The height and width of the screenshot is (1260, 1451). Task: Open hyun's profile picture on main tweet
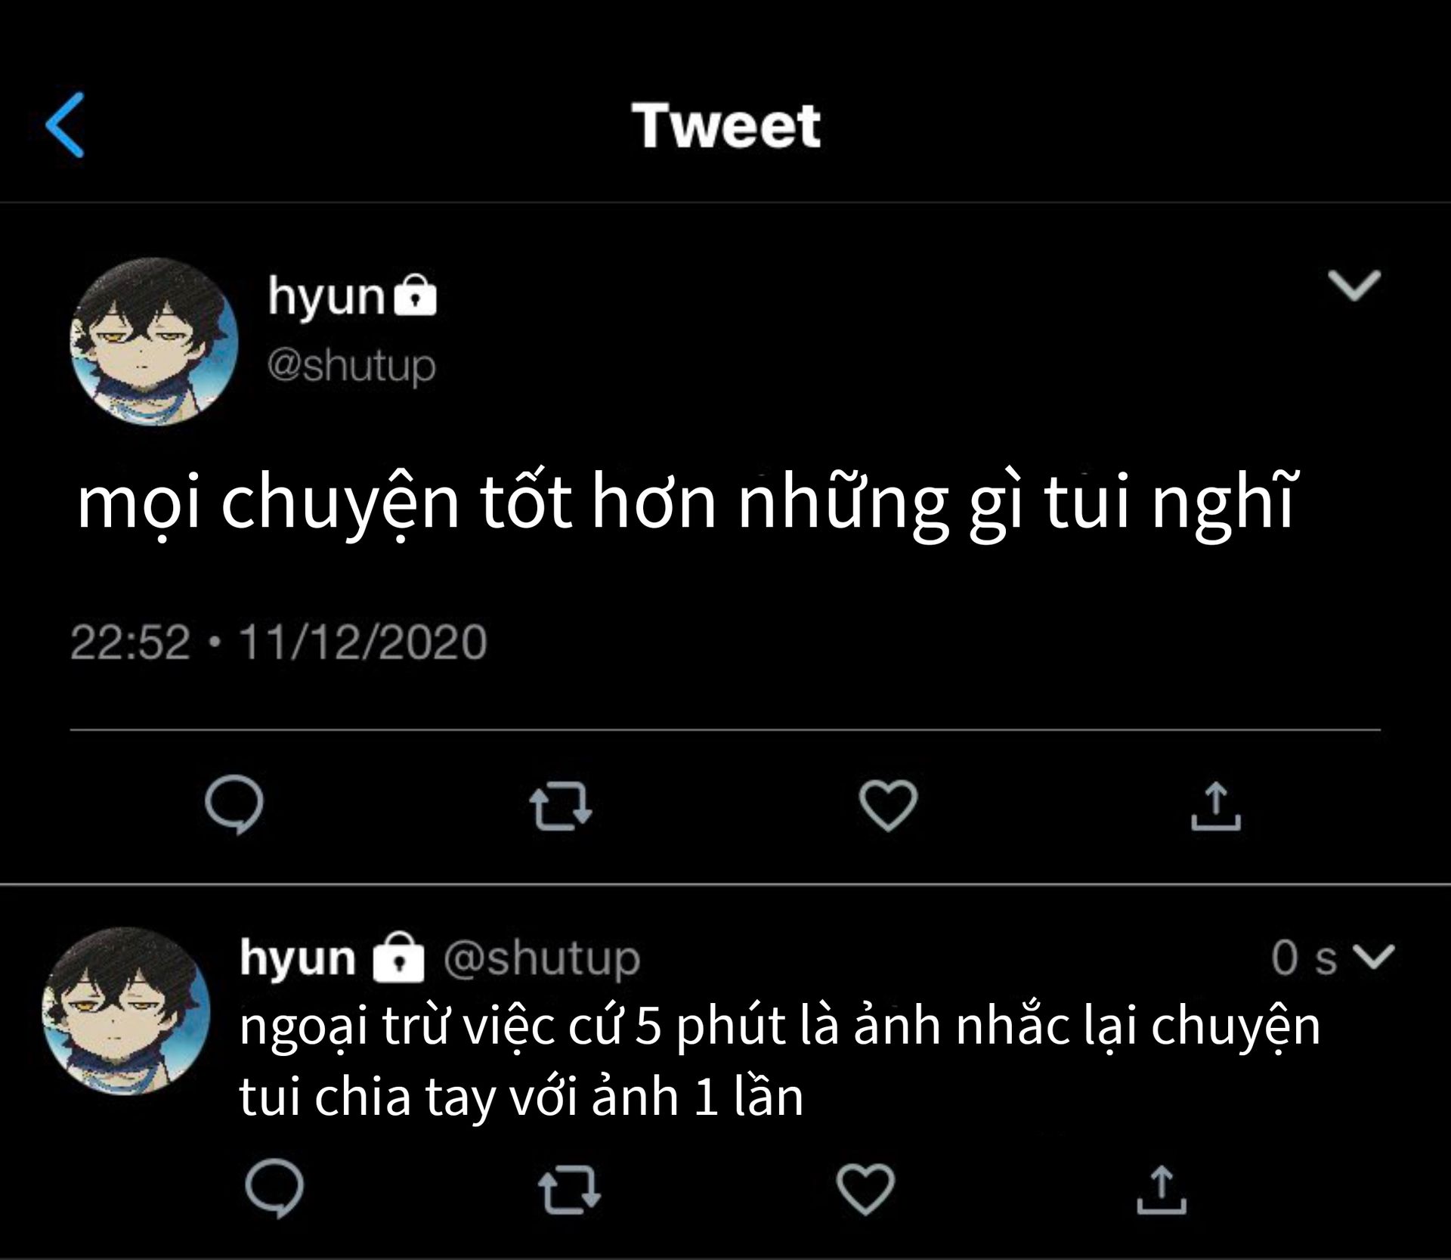click(x=154, y=341)
